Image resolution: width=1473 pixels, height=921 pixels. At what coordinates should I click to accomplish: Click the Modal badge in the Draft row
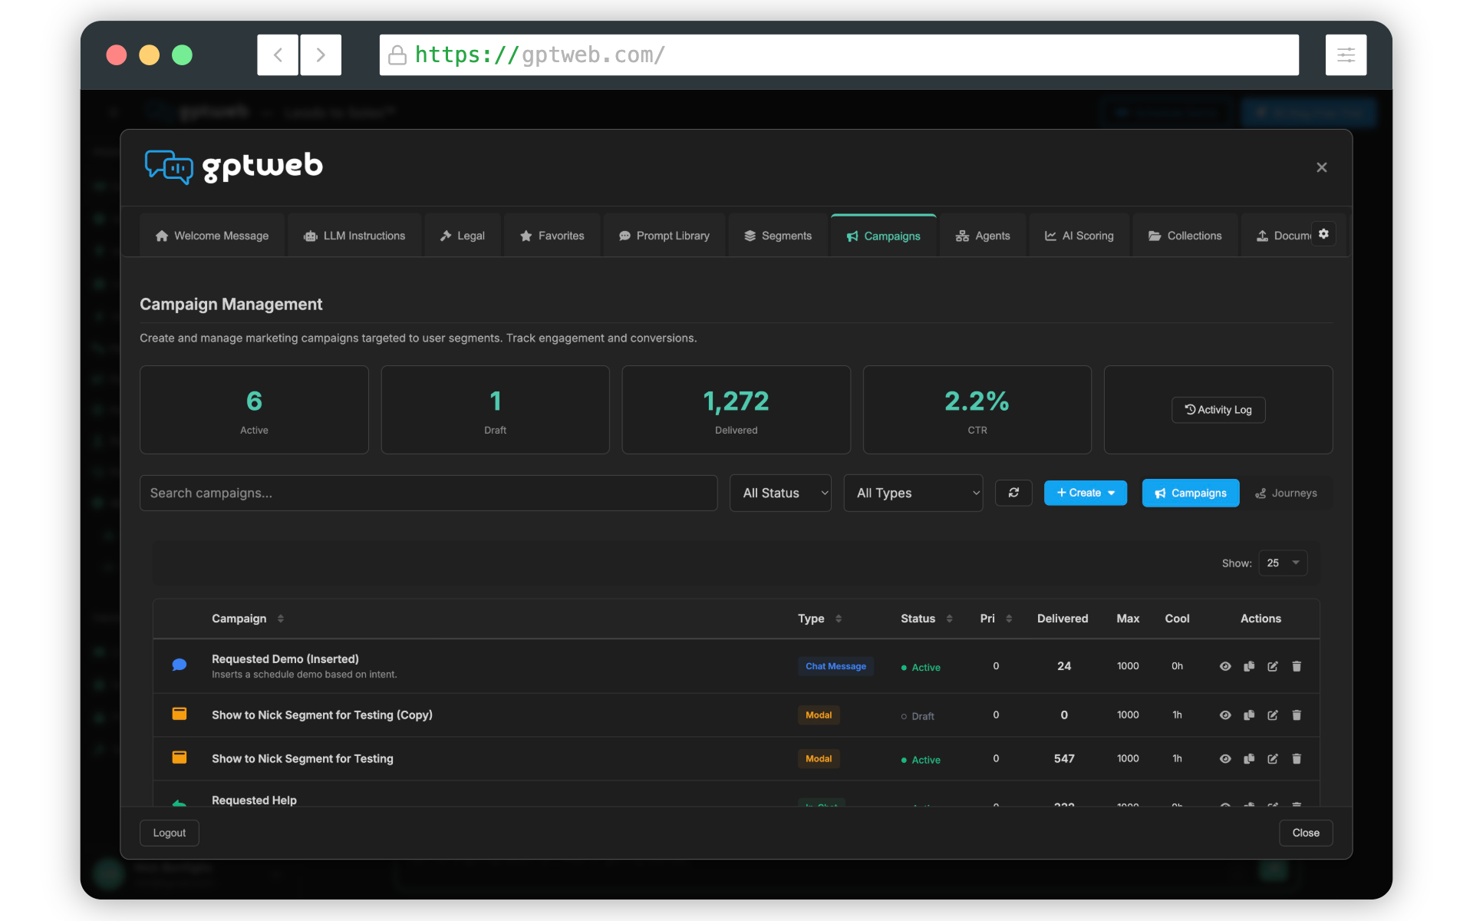click(819, 715)
